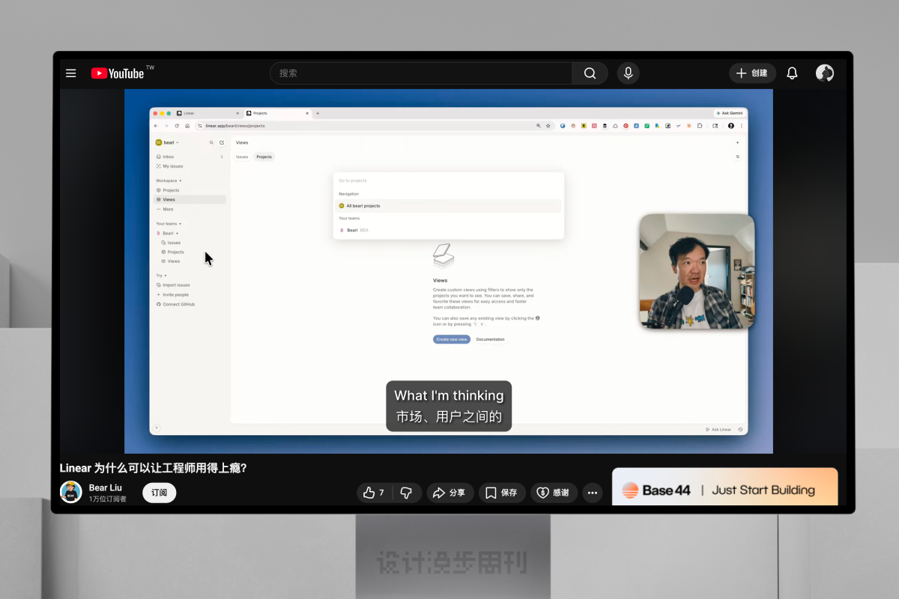
Task: Click the browser back arrow
Action: click(x=156, y=126)
